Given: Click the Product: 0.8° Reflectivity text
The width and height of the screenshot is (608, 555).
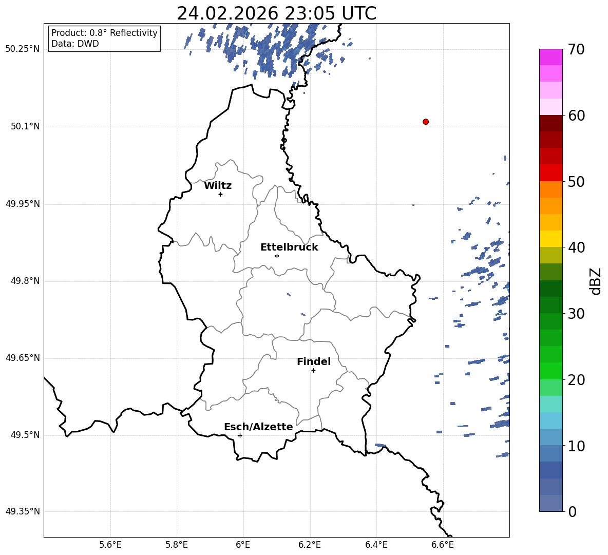Looking at the screenshot, I should (104, 32).
